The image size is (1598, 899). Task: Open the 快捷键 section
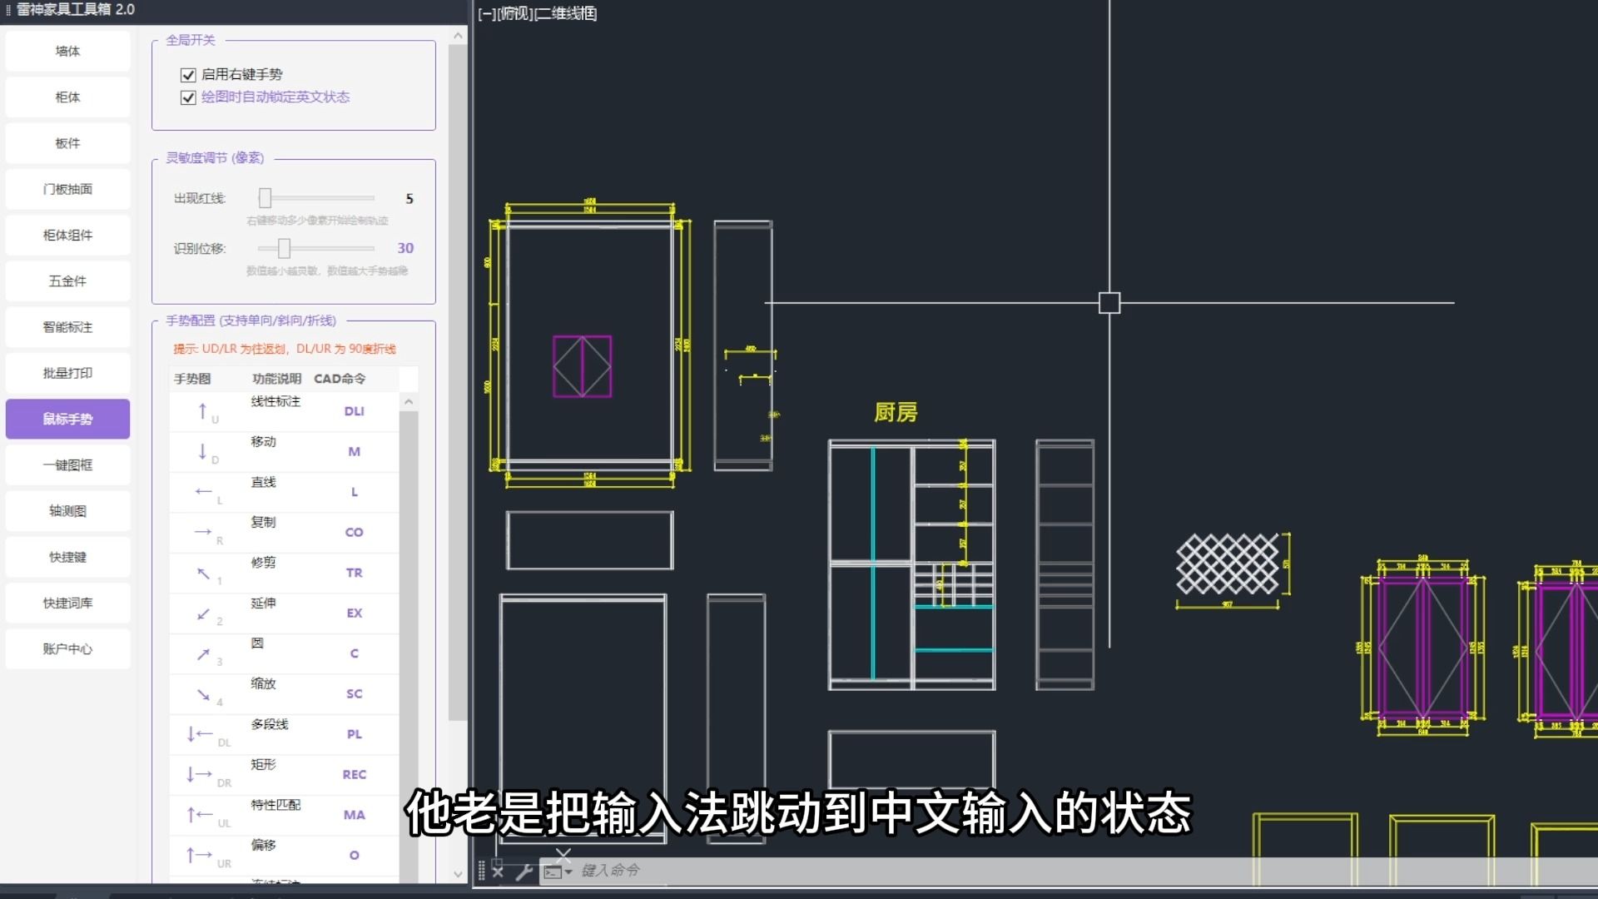tap(67, 557)
